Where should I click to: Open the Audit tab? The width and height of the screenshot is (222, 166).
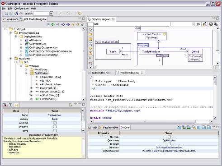click(x=93, y=128)
